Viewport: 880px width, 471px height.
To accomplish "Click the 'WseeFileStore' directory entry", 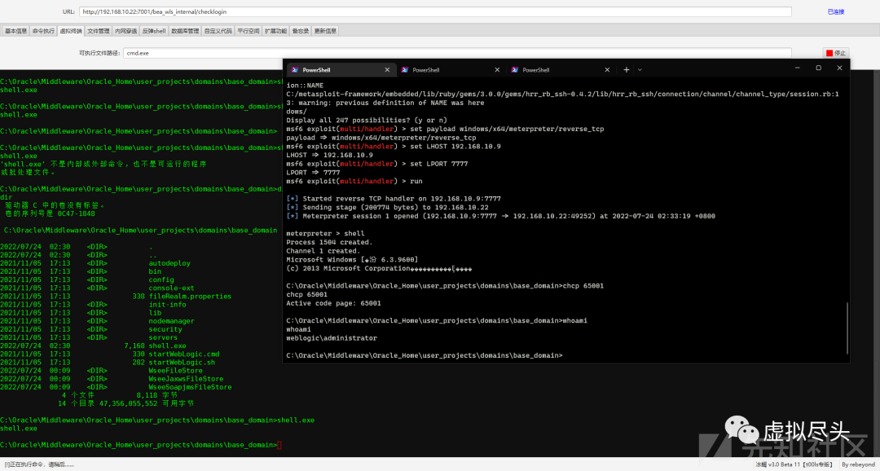I will point(176,371).
